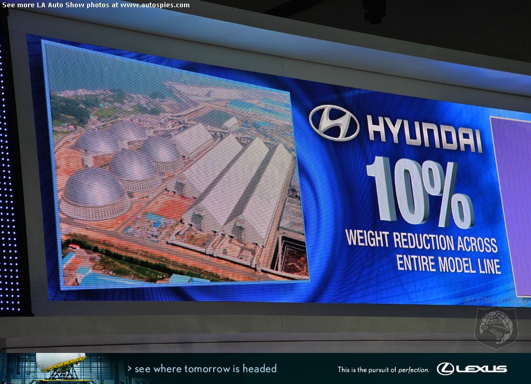This screenshot has width=531, height=384.
Task: Click the Lexus L emblem logo
Action: click(445, 368)
